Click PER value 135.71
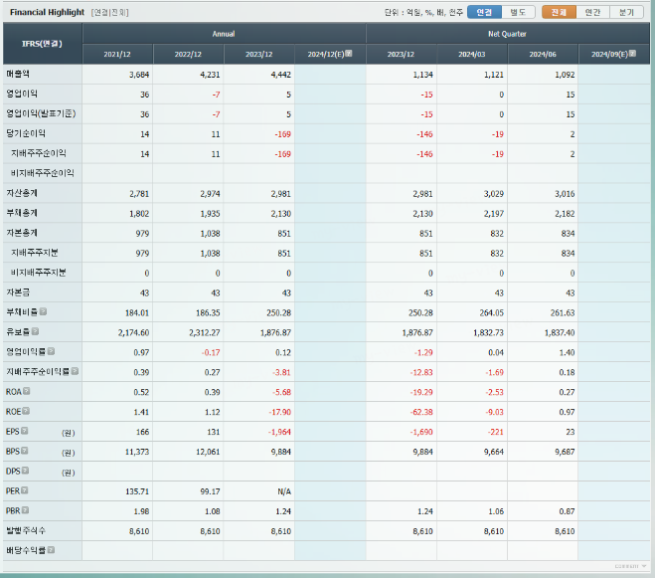This screenshot has width=655, height=578. coord(137,491)
